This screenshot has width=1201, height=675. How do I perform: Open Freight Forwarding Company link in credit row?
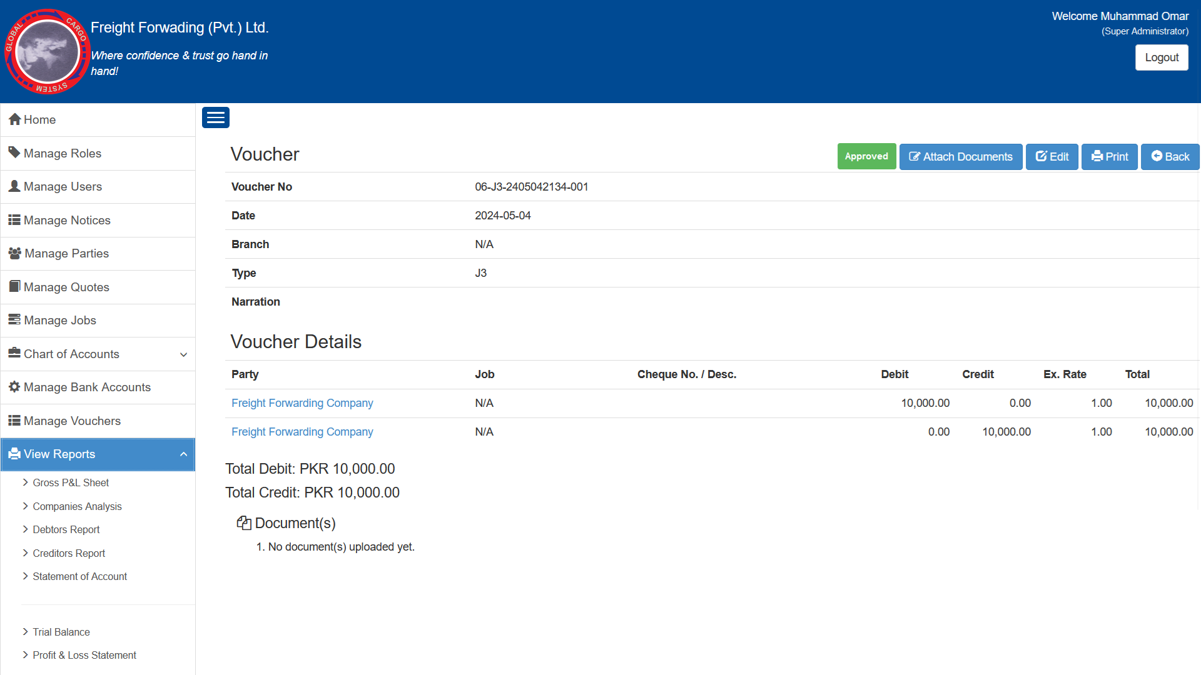302,432
